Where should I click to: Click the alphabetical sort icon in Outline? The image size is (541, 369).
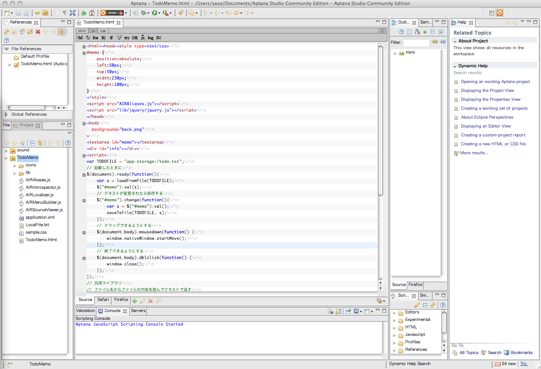(417, 32)
